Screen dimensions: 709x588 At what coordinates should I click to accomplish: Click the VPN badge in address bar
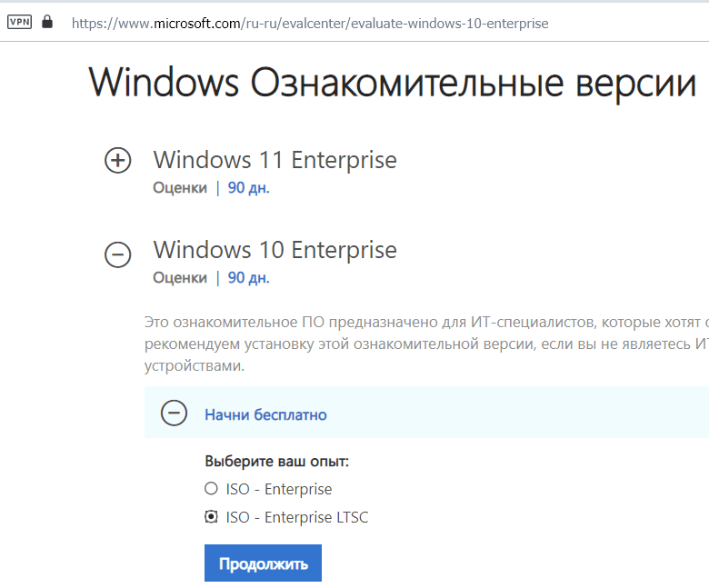coord(19,22)
